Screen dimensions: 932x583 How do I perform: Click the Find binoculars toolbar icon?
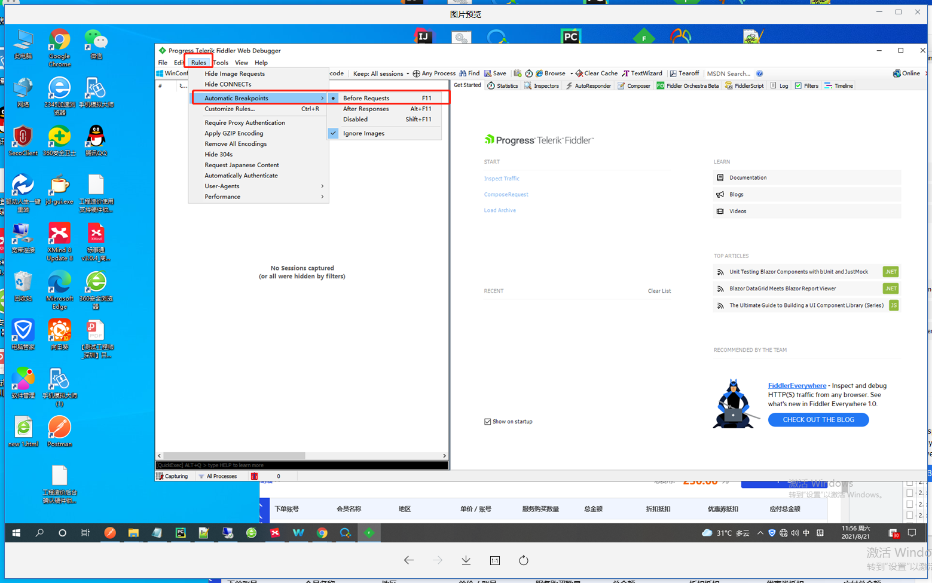[463, 73]
